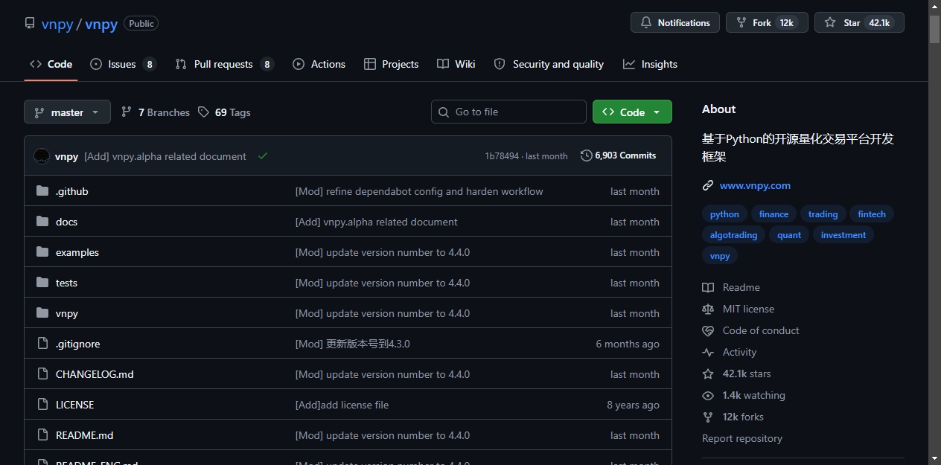Go to the Actions tab
941x465 pixels.
[x=319, y=64]
